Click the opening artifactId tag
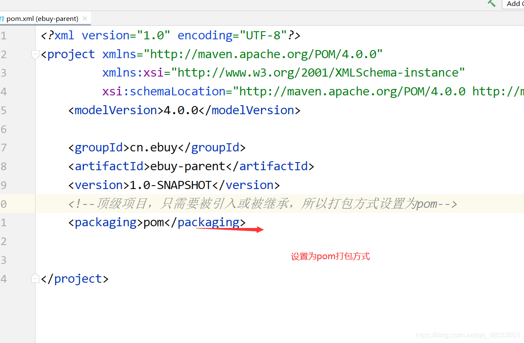The height and width of the screenshot is (343, 524). (109, 166)
